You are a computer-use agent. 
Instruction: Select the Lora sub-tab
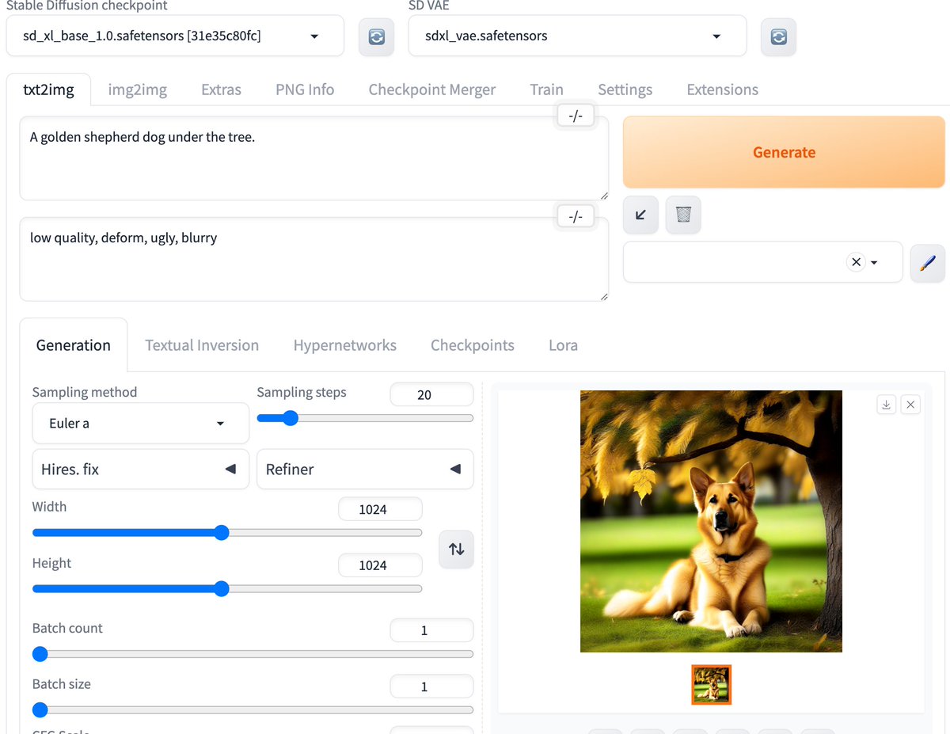pos(563,345)
